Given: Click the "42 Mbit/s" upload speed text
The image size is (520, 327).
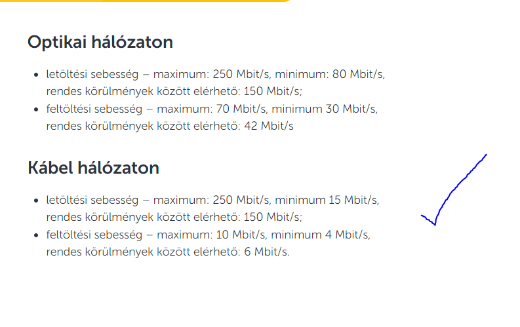Looking at the screenshot, I should pyautogui.click(x=268, y=126).
